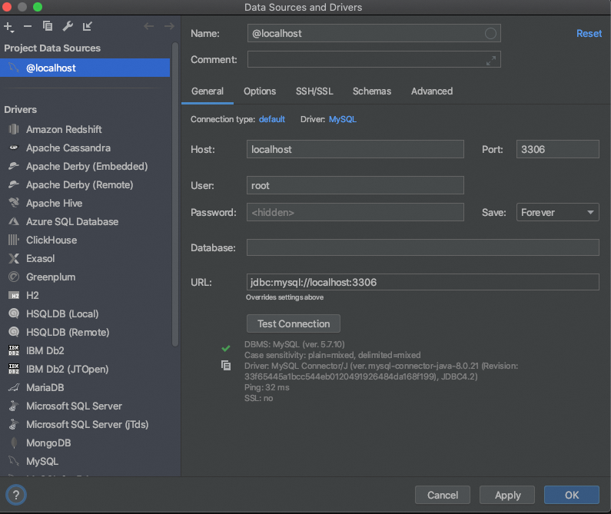Open the Advanced tab
Image resolution: width=611 pixels, height=514 pixels.
pos(432,91)
